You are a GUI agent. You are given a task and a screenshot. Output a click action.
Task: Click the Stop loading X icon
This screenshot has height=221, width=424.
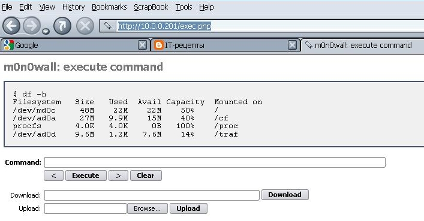point(85,26)
